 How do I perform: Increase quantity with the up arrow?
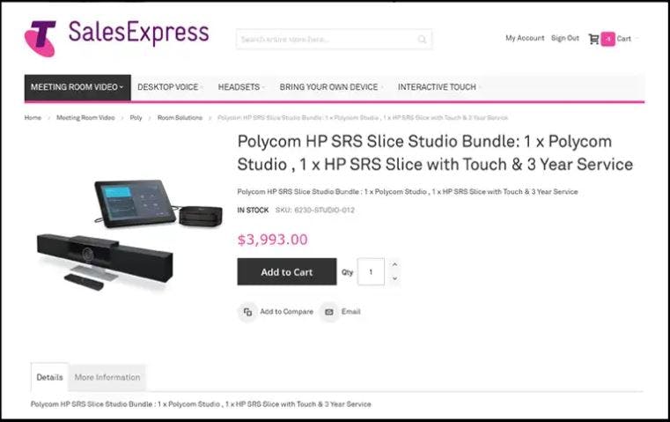(394, 264)
